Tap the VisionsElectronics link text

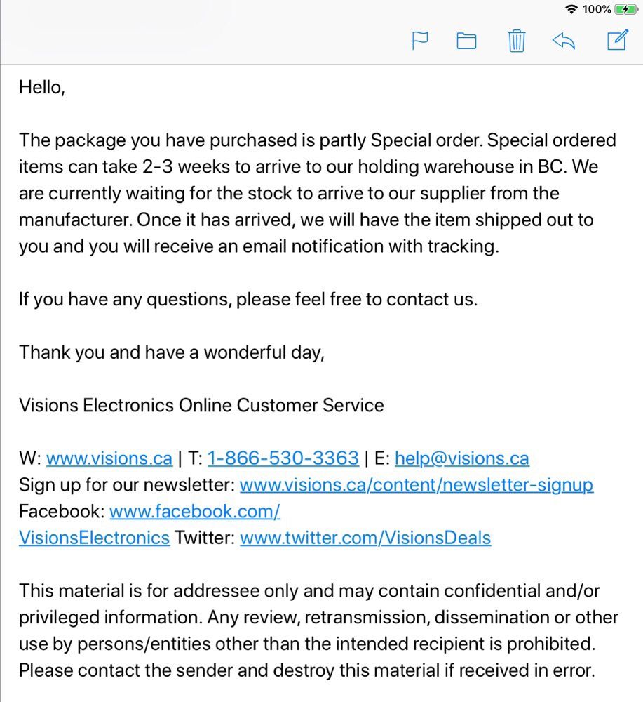pos(94,538)
